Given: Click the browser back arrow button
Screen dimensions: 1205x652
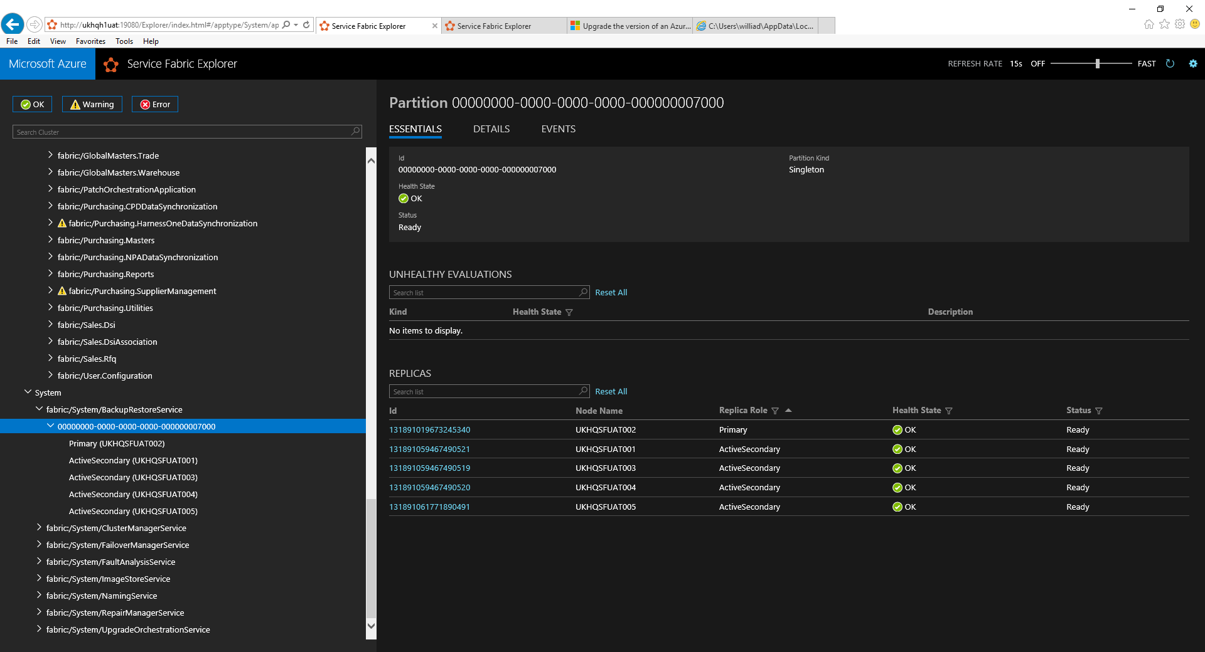Looking at the screenshot, I should click(x=13, y=24).
